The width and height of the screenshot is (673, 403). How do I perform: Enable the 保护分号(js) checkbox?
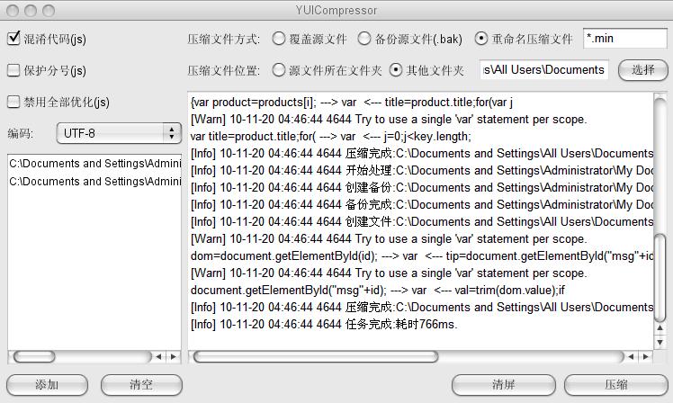point(13,70)
